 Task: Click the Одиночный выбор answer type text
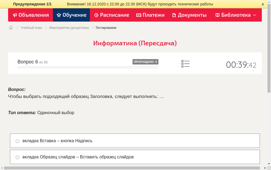click(56, 113)
